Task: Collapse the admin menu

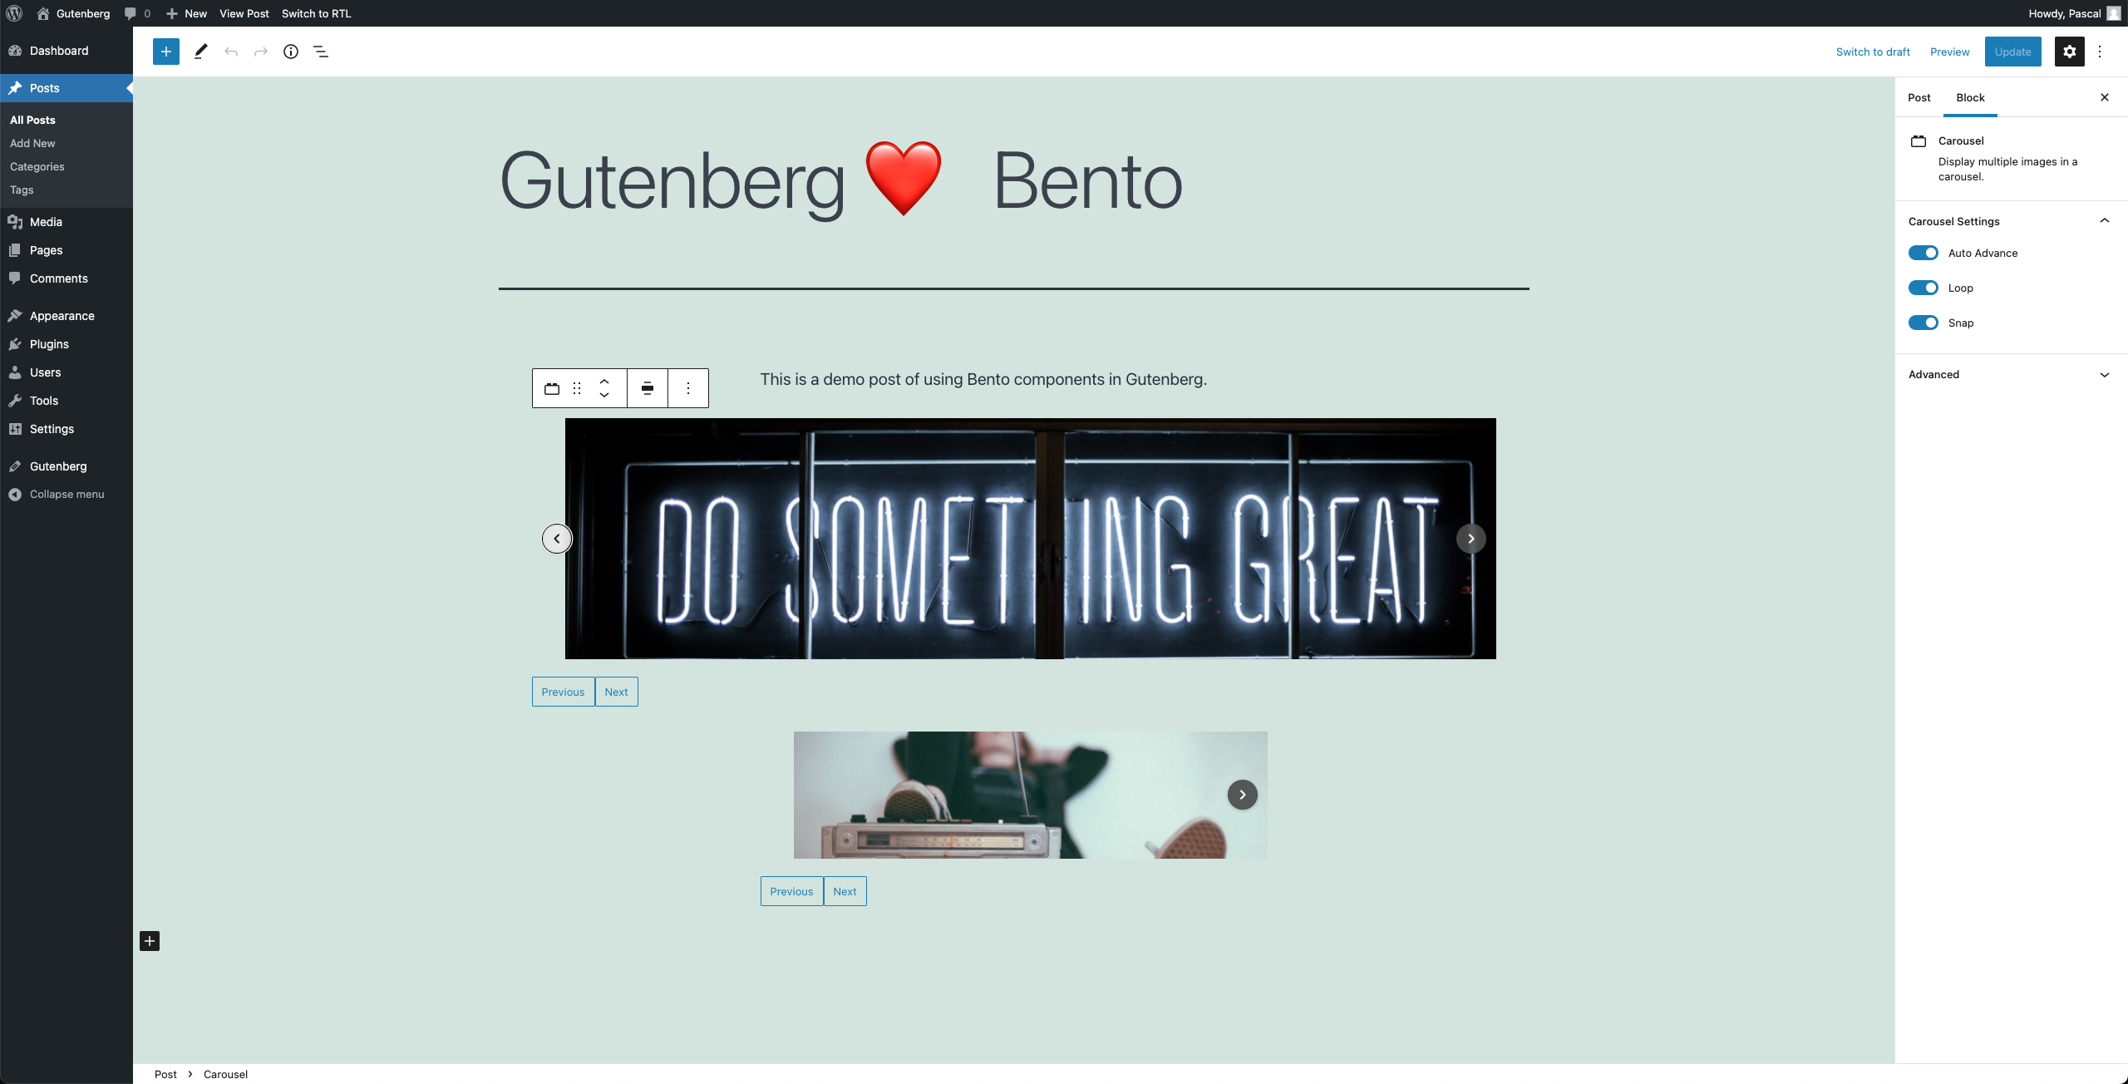Action: tap(66, 494)
